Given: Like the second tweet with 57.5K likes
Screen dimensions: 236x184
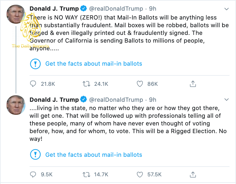Looking at the screenshot, I should (140, 175).
